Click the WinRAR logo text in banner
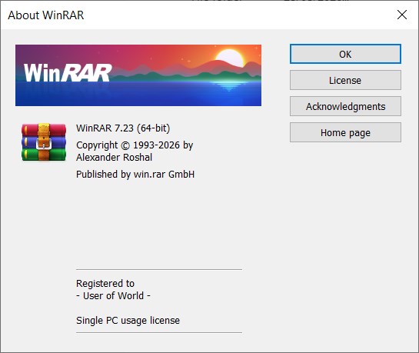This screenshot has height=353, width=419. coord(68,73)
